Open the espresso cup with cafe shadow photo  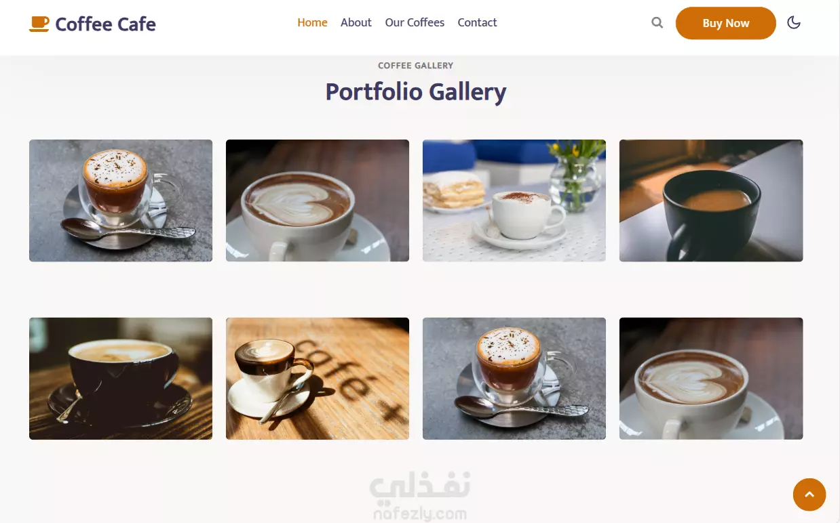[x=318, y=379]
